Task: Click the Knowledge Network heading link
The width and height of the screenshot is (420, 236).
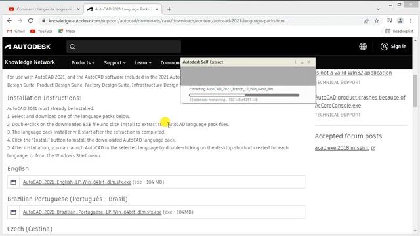Action: [x=30, y=62]
